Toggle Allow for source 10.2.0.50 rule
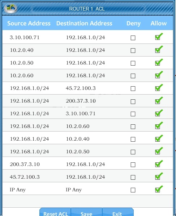The width and height of the screenshot is (176, 216). point(158,63)
